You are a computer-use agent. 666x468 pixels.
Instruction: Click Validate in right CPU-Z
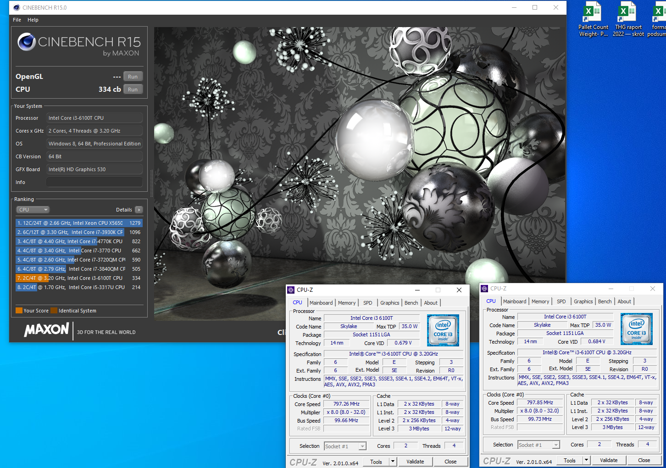(609, 460)
